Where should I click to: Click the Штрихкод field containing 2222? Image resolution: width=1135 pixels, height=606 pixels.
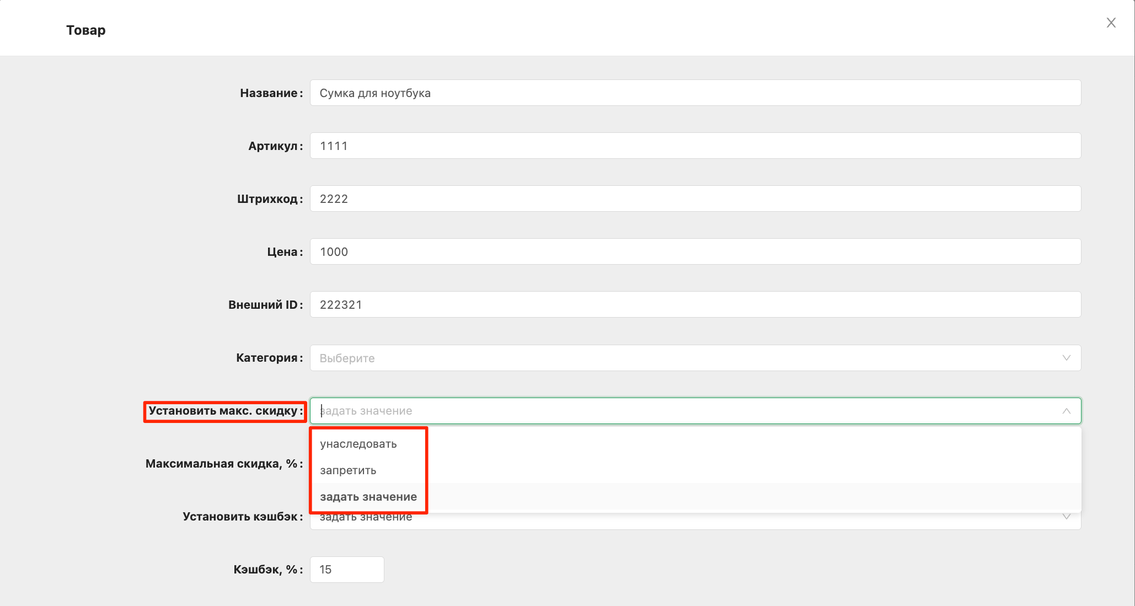pos(695,199)
